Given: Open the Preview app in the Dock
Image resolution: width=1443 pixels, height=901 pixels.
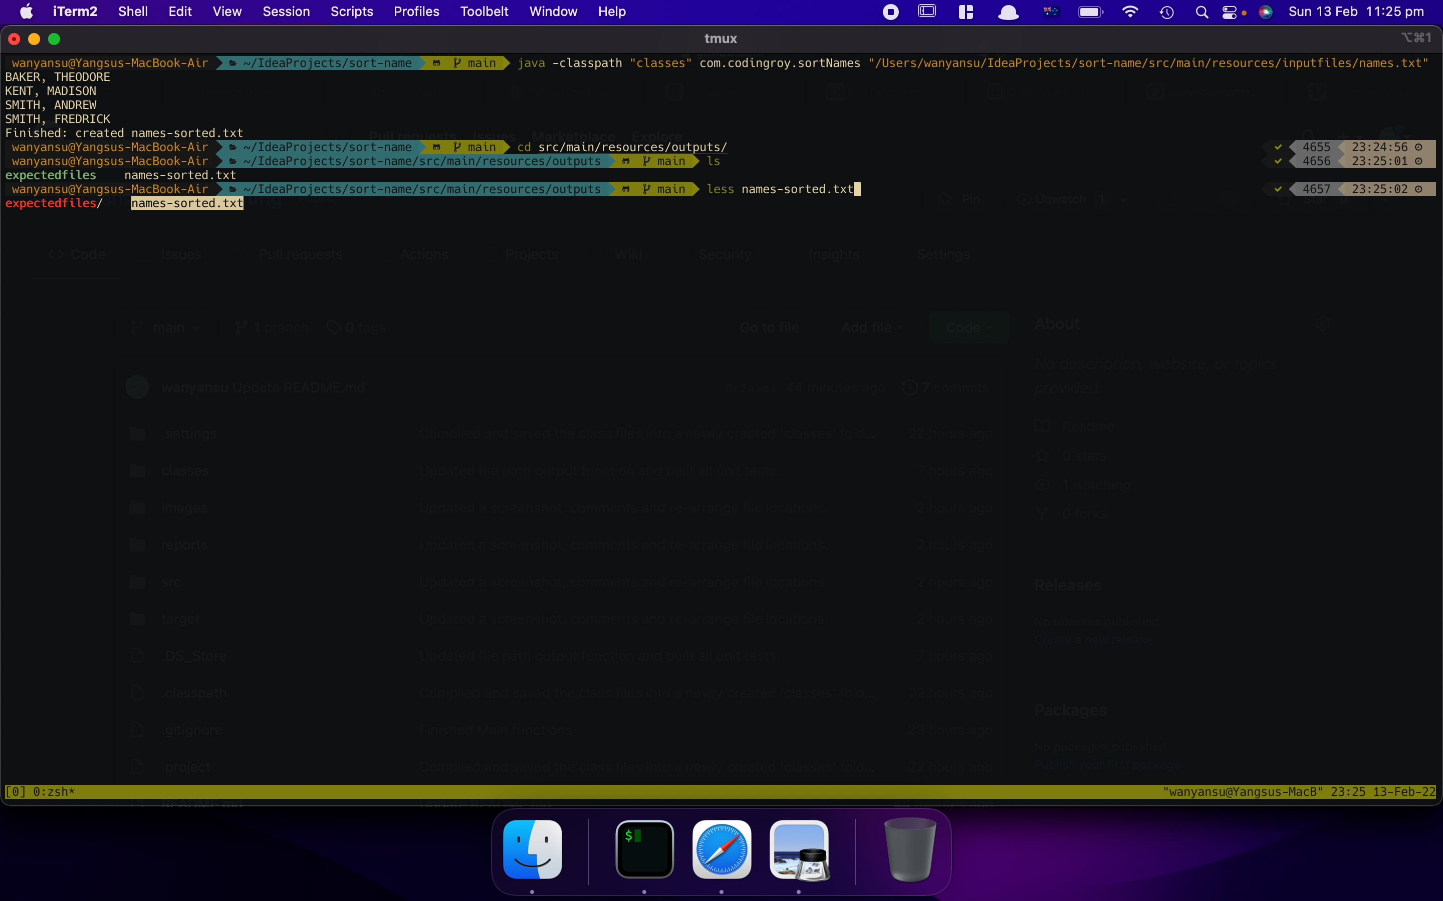Looking at the screenshot, I should 799,849.
